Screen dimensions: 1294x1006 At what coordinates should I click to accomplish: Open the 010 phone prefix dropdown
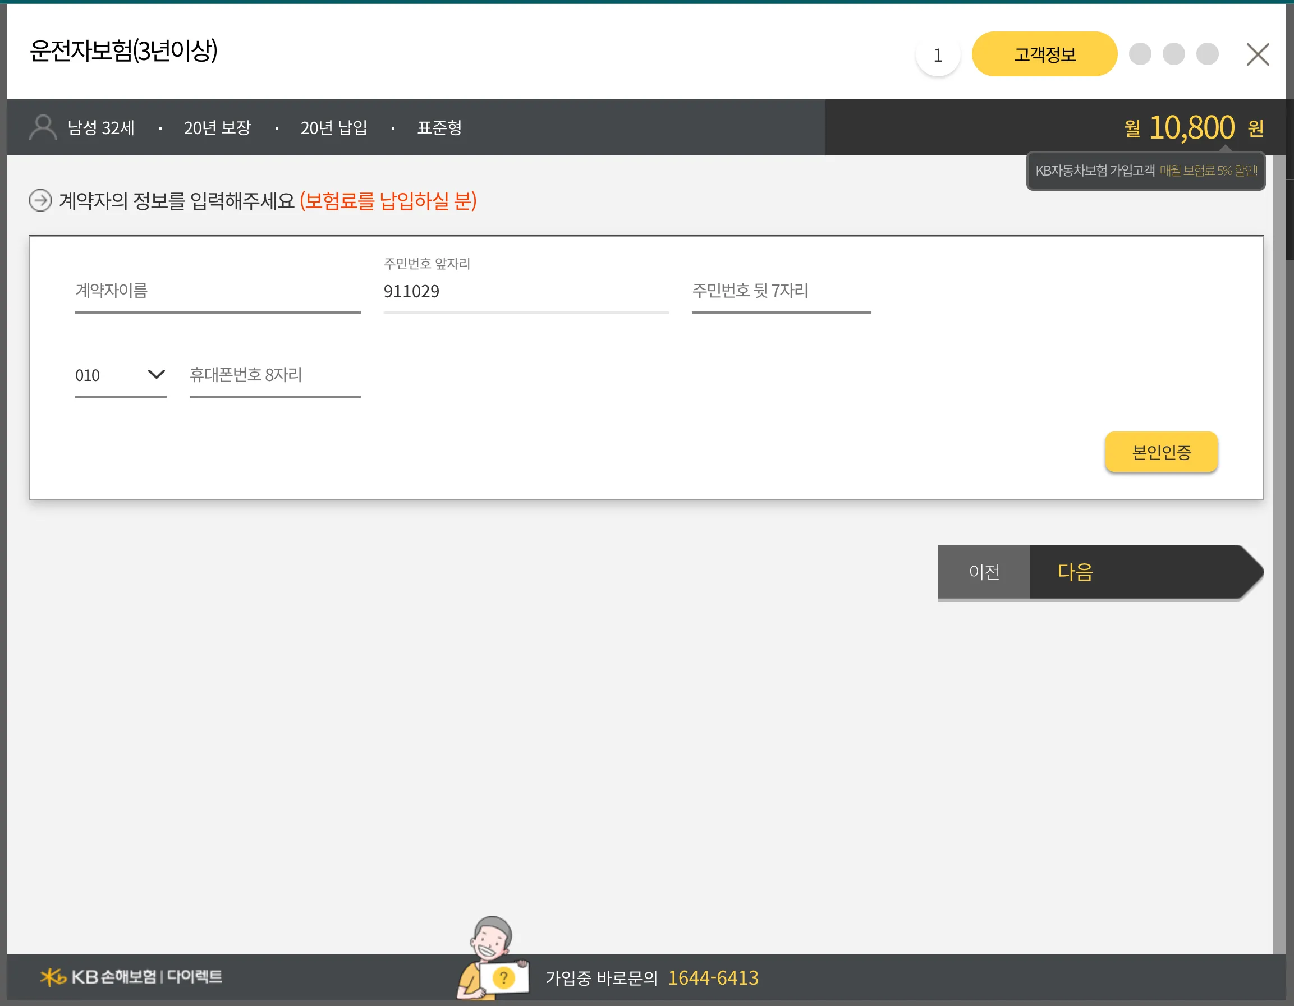coord(120,375)
